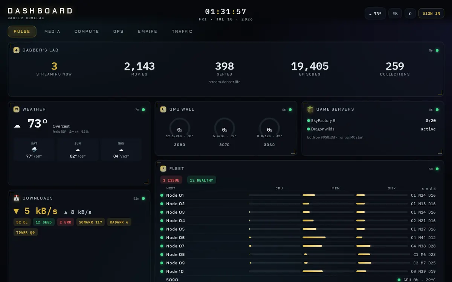Click the GPU Wall green status dot
The height and width of the screenshot is (282, 452).
coord(290,110)
